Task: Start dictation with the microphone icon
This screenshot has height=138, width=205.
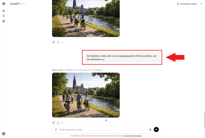Action: point(150,130)
